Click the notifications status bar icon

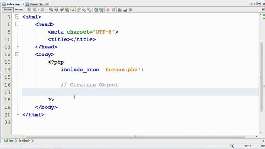[x=232, y=146]
